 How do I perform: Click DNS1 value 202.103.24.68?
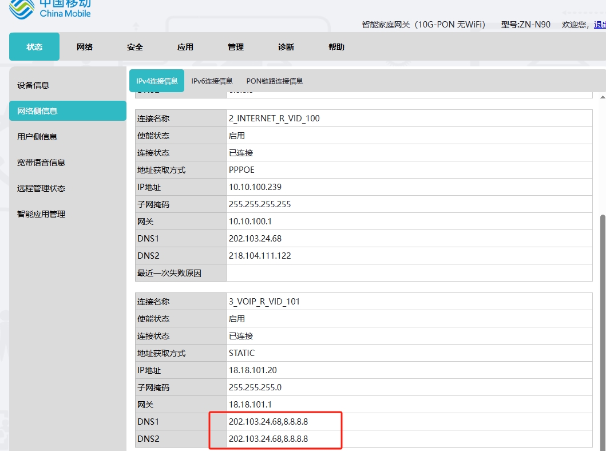point(255,239)
